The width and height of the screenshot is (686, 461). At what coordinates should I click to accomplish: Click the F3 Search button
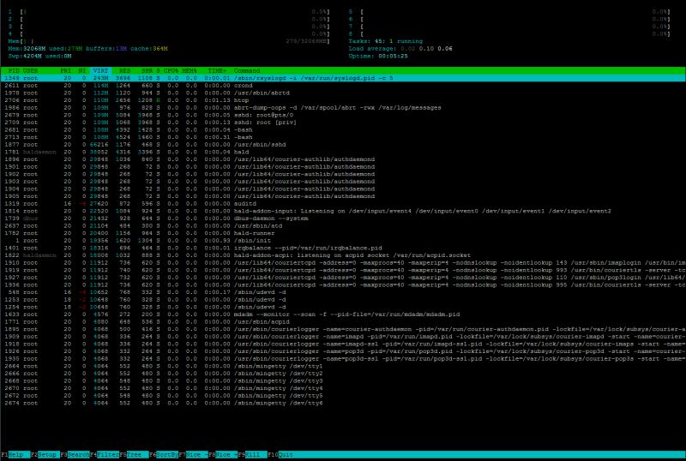75,454
